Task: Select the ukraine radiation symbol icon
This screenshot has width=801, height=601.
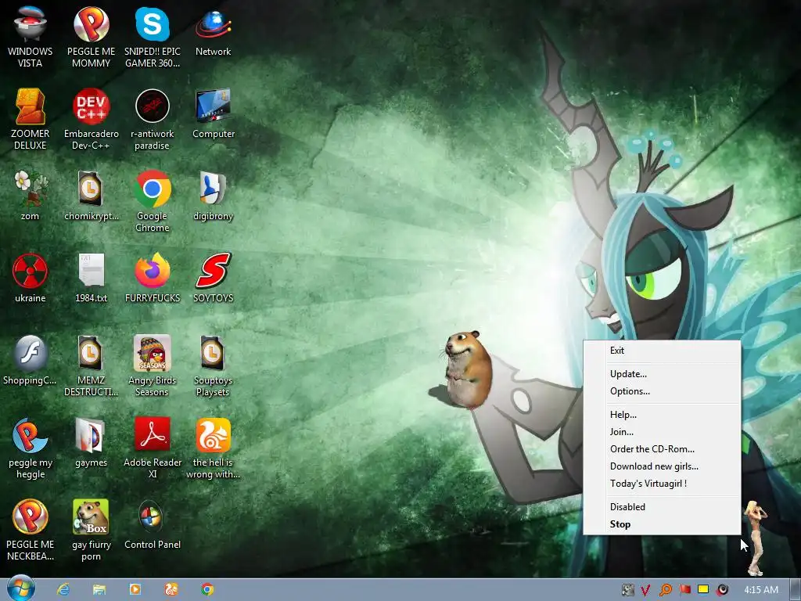Action: click(x=31, y=278)
